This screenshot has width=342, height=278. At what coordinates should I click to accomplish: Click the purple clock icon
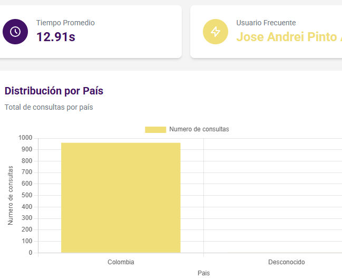15,32
